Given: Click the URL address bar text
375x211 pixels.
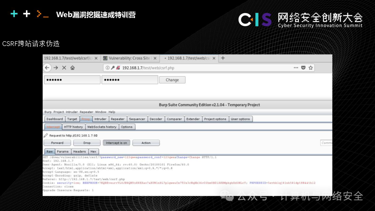Looking at the screenshot, I should coord(148,68).
